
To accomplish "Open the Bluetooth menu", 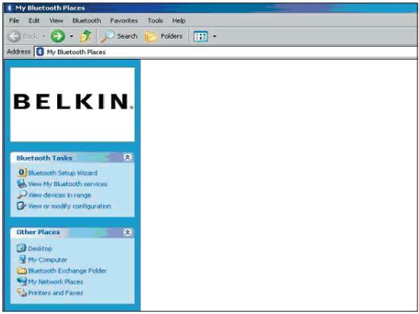I will coord(86,21).
